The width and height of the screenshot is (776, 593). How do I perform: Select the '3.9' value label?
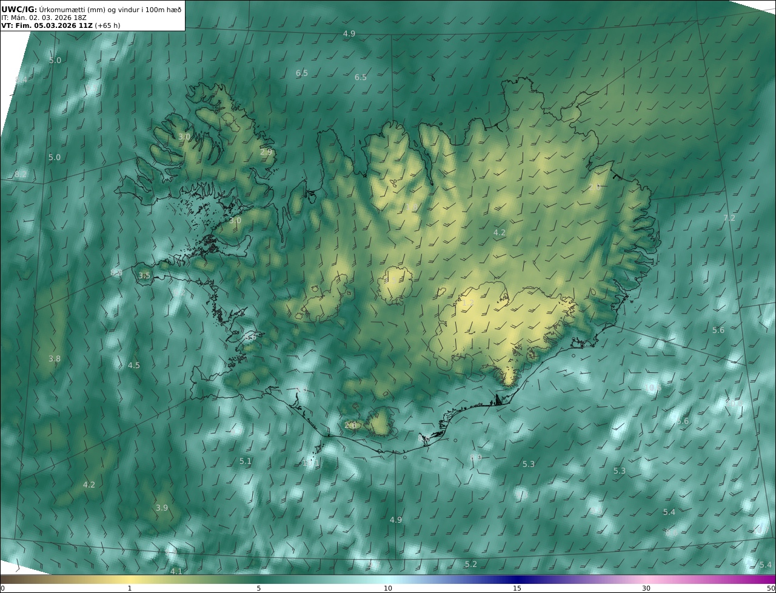coord(161,508)
